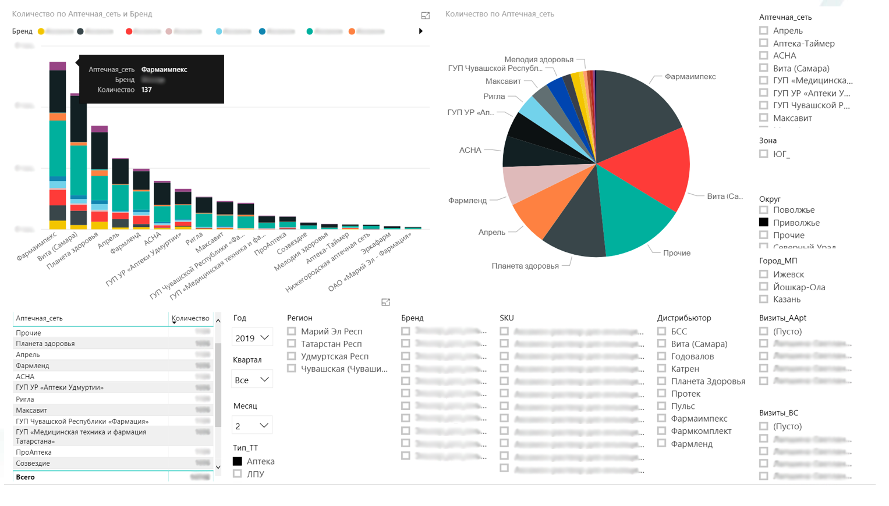
Task: Click Фармаимпекс bar in column chart
Action: (x=58, y=145)
